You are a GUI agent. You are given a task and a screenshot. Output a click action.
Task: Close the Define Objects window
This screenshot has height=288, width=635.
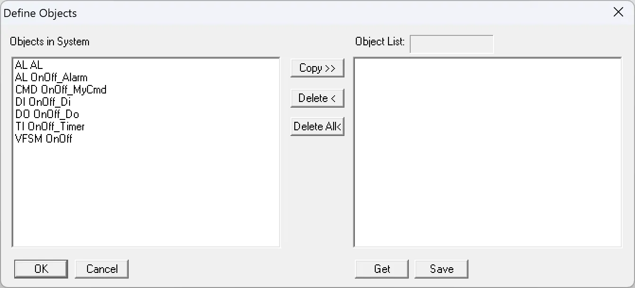(618, 12)
